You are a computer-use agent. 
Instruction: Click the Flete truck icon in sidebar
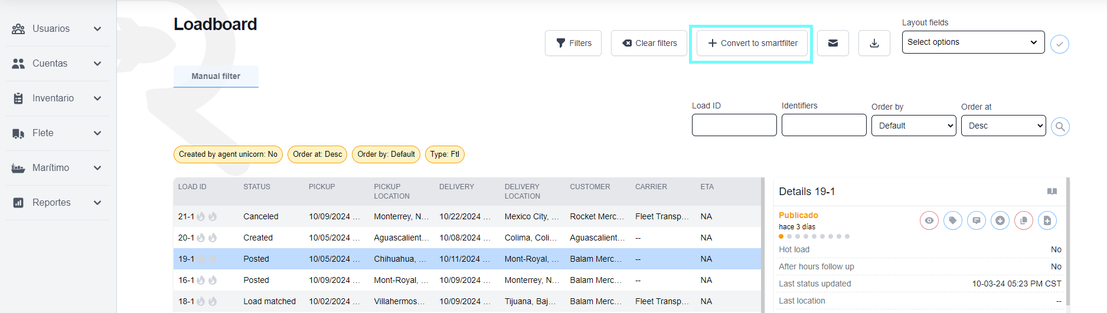18,133
